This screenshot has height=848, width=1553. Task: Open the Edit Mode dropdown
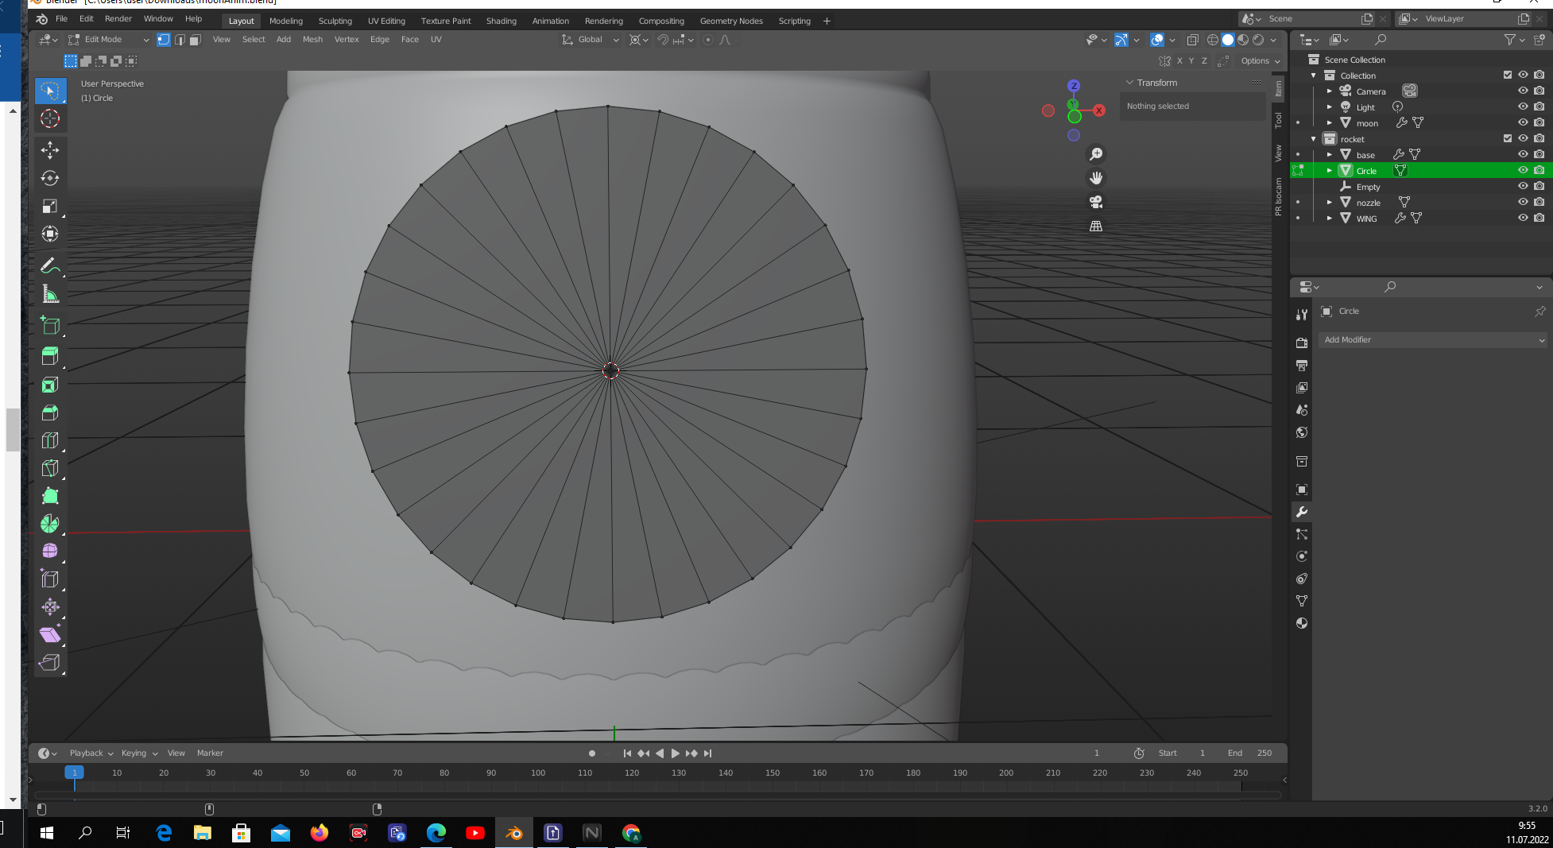(x=109, y=40)
